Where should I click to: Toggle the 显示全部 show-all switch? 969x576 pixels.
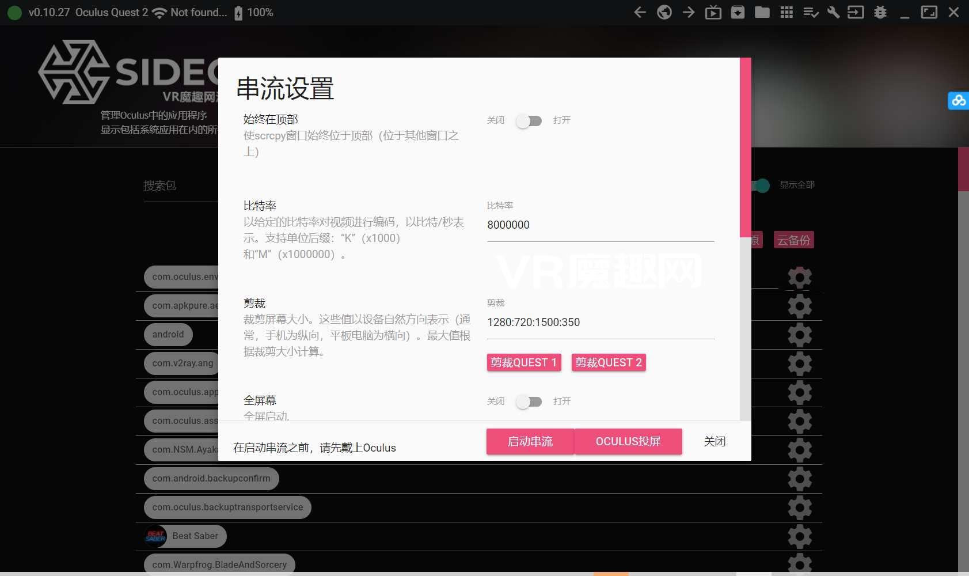[761, 185]
